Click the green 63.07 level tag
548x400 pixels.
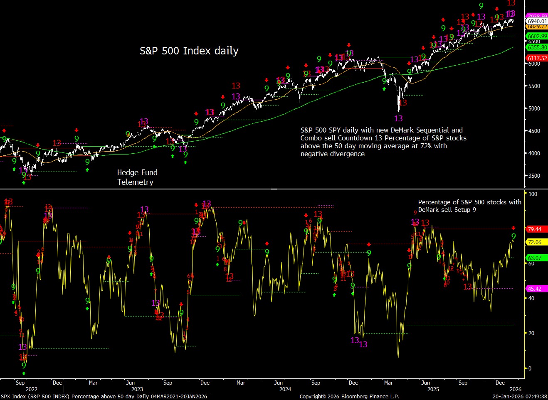(535, 258)
